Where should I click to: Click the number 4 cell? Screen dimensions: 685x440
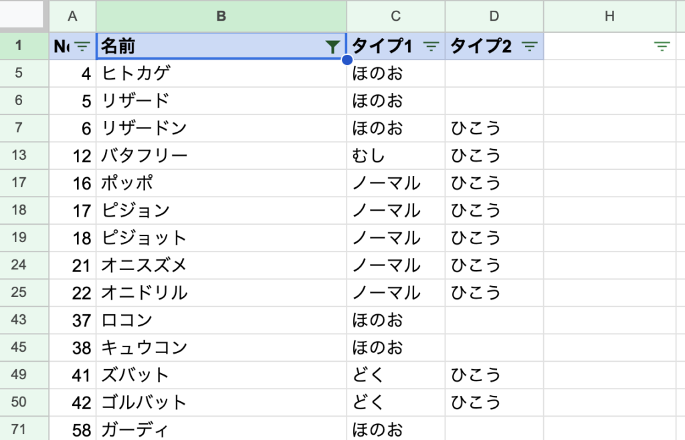click(x=72, y=74)
